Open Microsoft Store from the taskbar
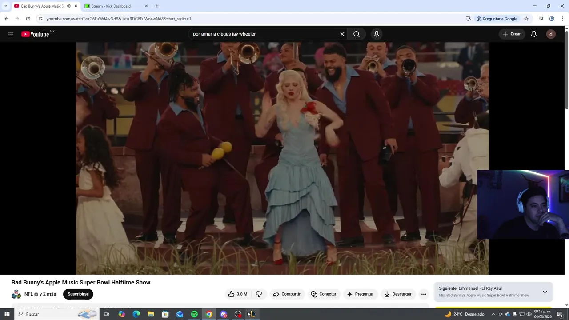 pyautogui.click(x=165, y=314)
